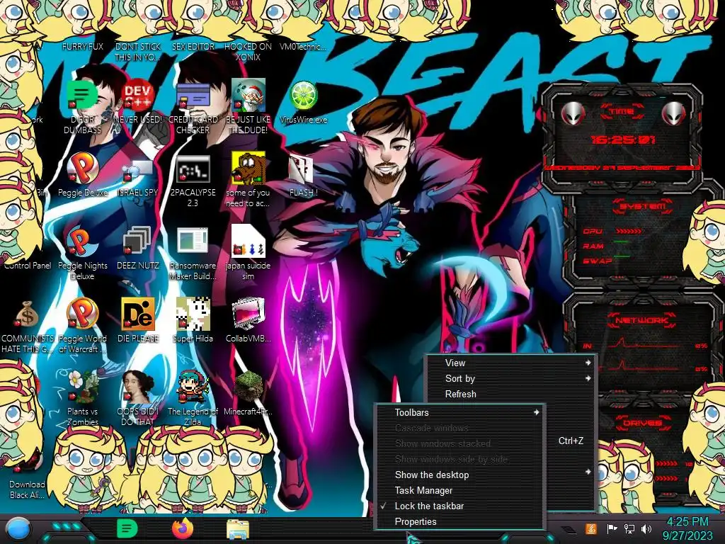Screen dimensions: 725x544
Task: Select the money bag COMMUNISTS HATE THIS G... icon
Action: (28, 314)
